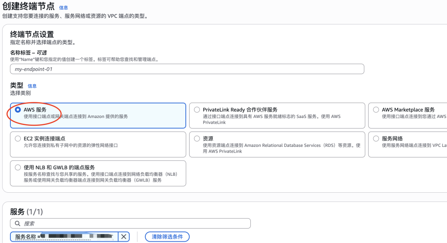Click the 选择类别 label text
The width and height of the screenshot is (447, 243).
point(20,93)
